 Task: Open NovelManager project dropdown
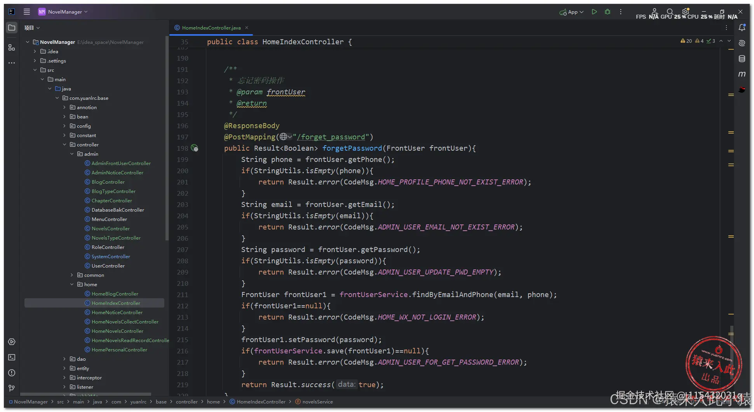[x=63, y=12]
